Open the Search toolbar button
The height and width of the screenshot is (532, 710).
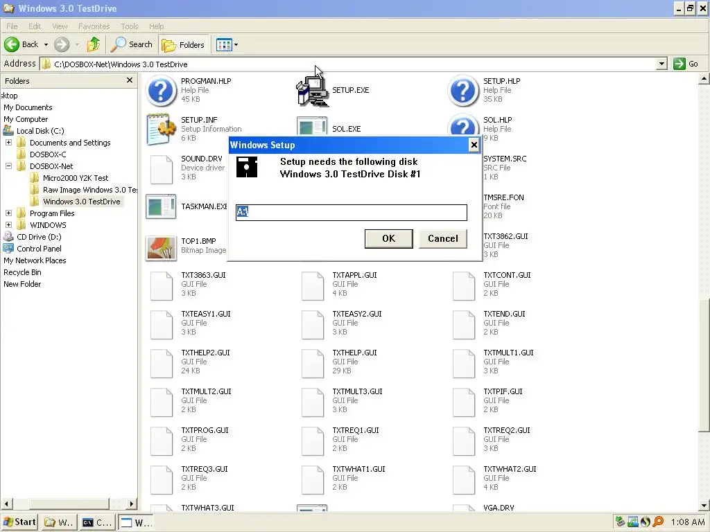coord(132,44)
